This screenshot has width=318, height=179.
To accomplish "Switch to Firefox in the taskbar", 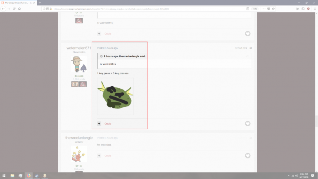I will tap(28, 176).
